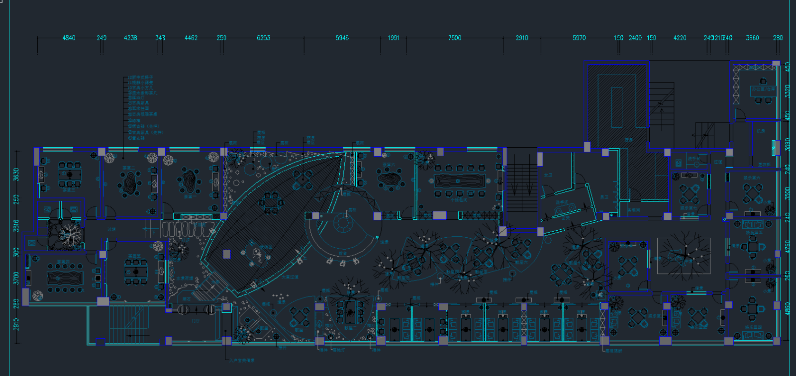The height and width of the screenshot is (376, 796).
Task: Select the 3660 dimension text
Action: click(x=753, y=38)
